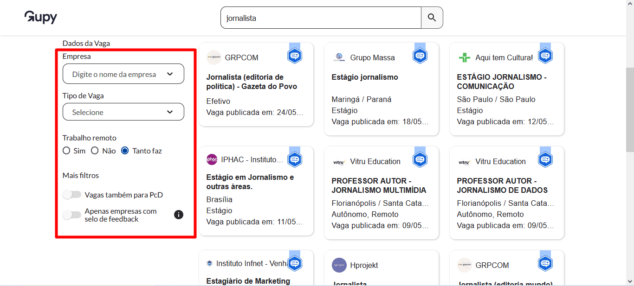Click the Instituto Infnet logo
This screenshot has width=634, height=286.
[x=209, y=263]
